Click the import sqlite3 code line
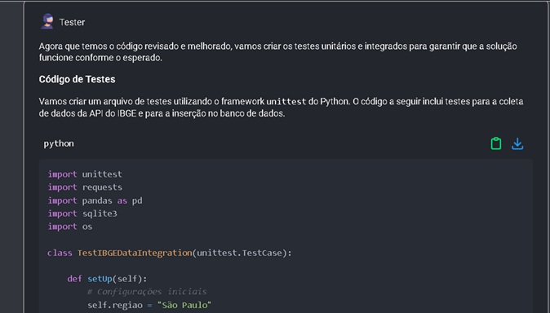 point(82,214)
